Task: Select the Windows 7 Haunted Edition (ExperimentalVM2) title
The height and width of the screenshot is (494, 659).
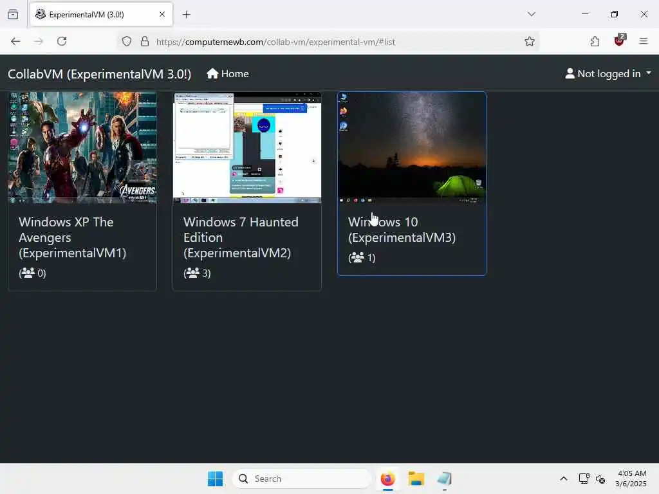Action: click(x=241, y=237)
